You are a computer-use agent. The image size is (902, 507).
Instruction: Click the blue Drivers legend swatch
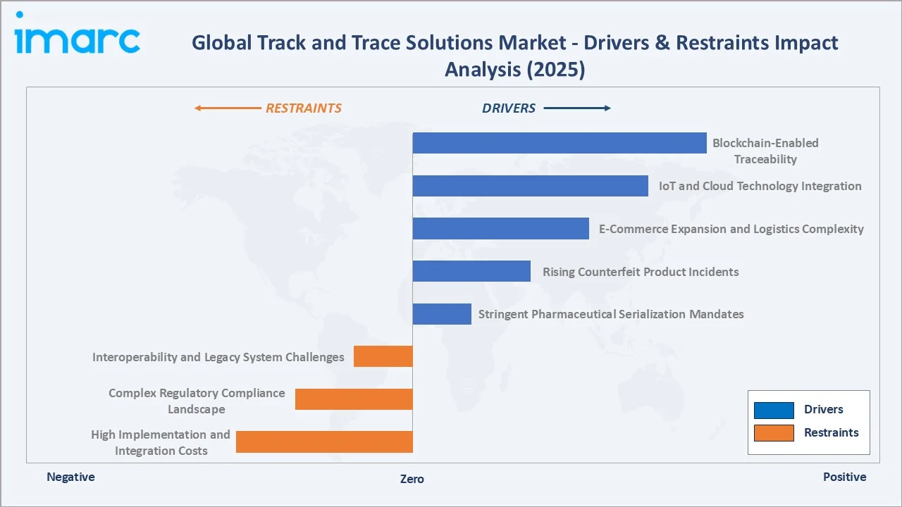pos(774,410)
